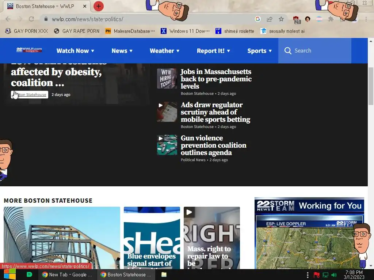Expand the News dropdown menu
The height and width of the screenshot is (280, 374).
click(122, 51)
